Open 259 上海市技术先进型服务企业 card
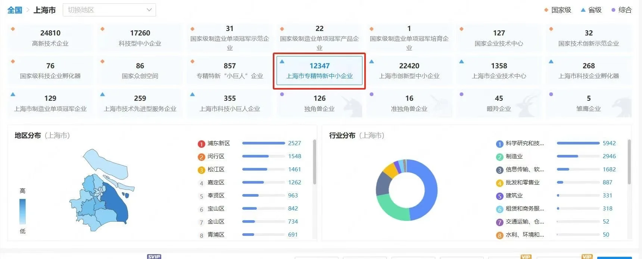The height and width of the screenshot is (259, 642). pos(140,103)
